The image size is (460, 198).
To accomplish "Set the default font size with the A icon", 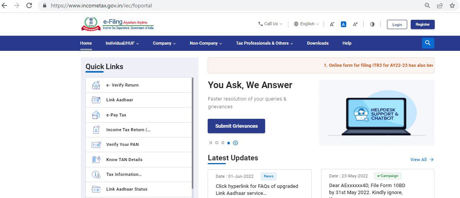I will pos(344,24).
